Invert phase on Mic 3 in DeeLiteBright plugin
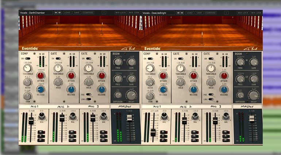 click(x=226, y=140)
